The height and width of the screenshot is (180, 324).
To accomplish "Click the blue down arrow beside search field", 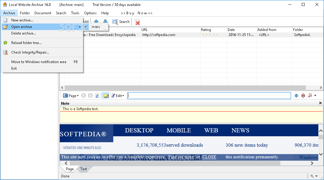I will [x=296, y=96].
